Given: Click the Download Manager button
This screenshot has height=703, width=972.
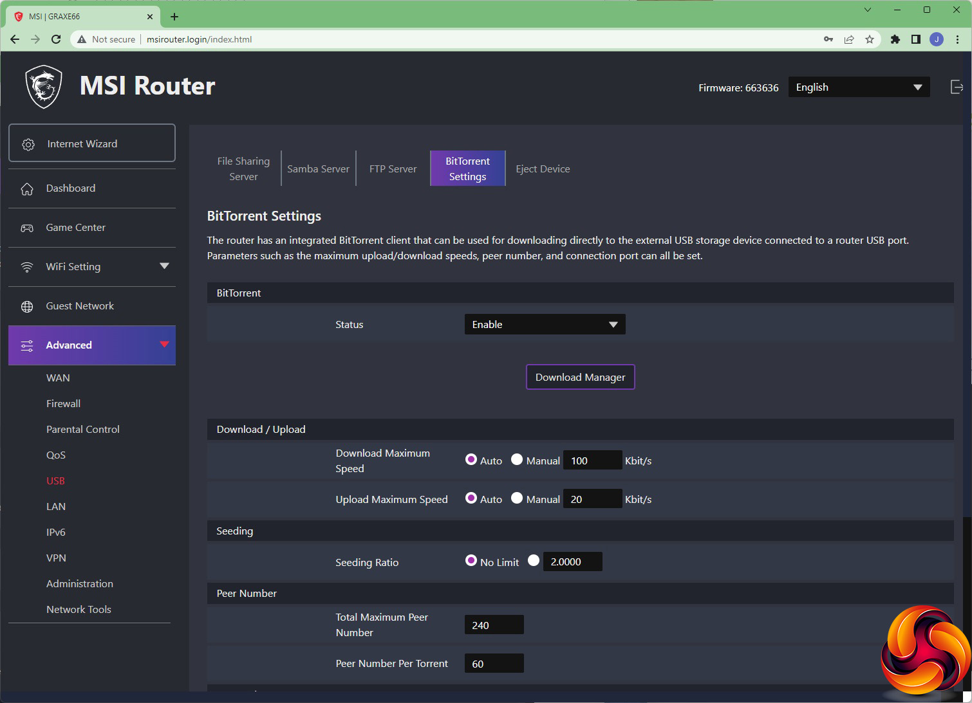Looking at the screenshot, I should 580,377.
